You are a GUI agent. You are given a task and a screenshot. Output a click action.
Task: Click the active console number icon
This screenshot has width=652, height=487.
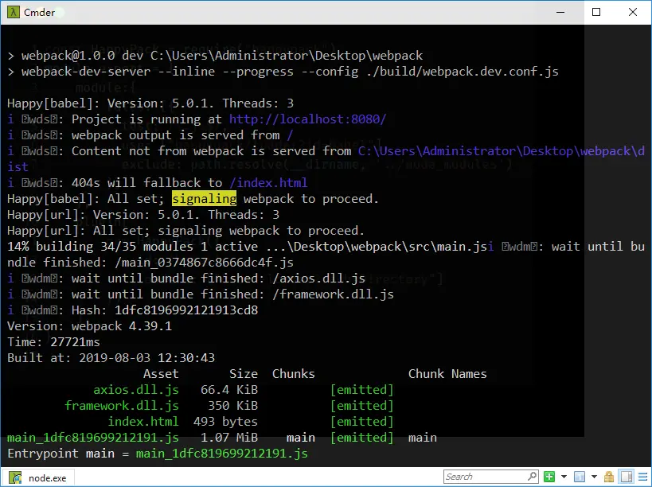[x=580, y=477]
